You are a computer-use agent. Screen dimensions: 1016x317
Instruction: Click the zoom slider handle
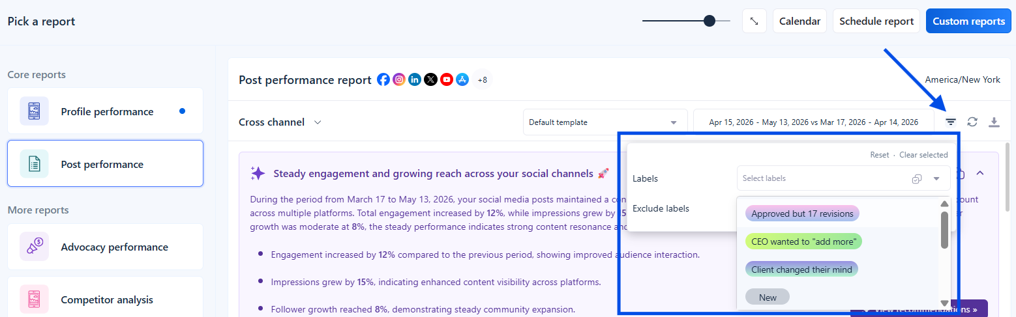coord(709,21)
